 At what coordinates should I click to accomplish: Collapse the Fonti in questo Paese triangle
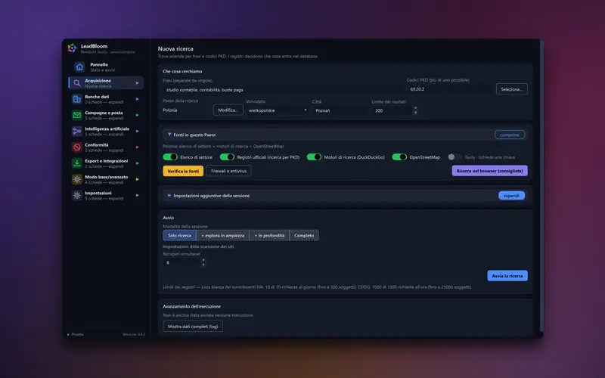[x=169, y=135]
